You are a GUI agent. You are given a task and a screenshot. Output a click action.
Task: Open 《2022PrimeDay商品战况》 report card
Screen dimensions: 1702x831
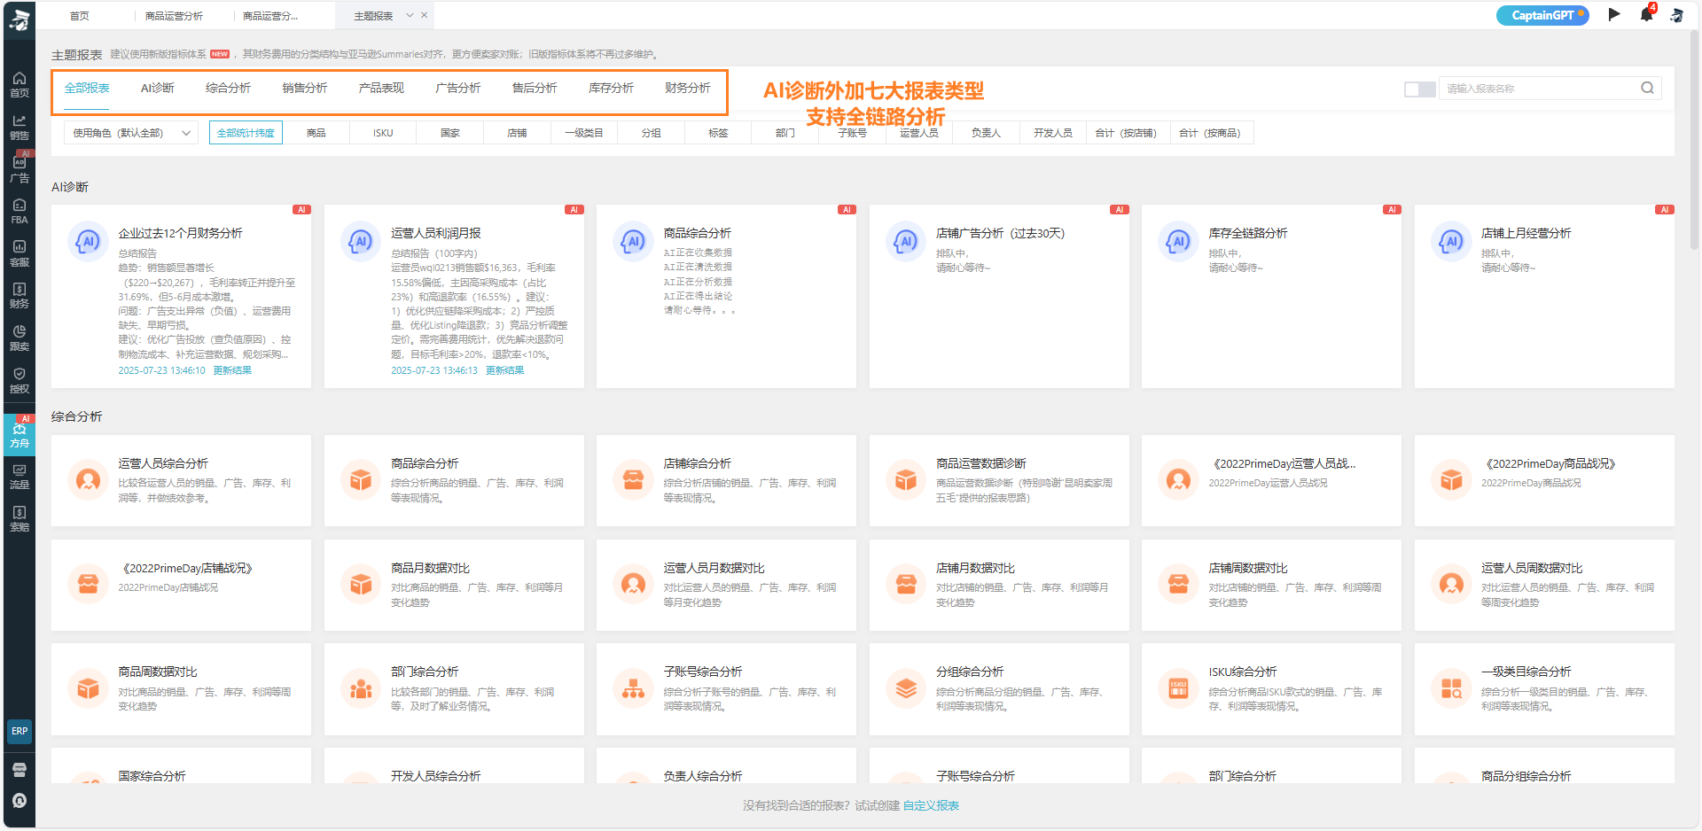click(1544, 481)
